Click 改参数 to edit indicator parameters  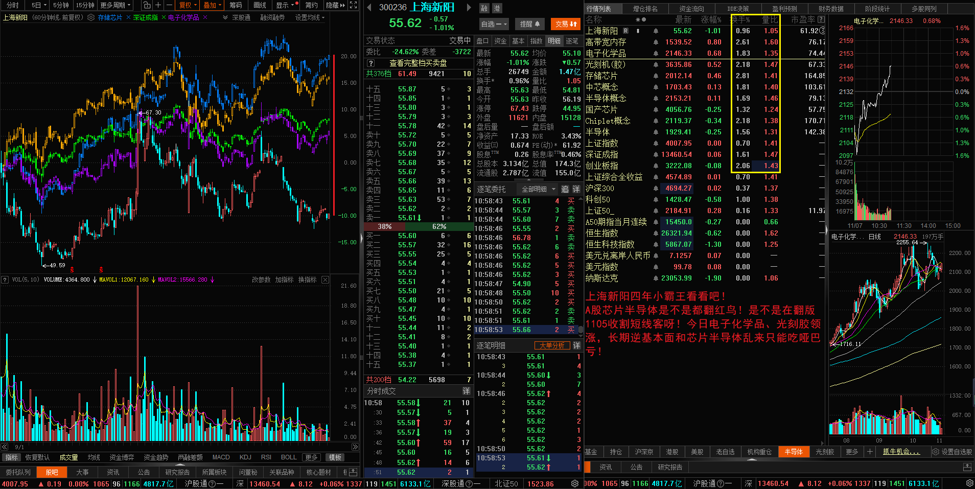261,280
